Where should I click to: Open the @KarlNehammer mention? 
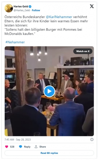[59, 17]
